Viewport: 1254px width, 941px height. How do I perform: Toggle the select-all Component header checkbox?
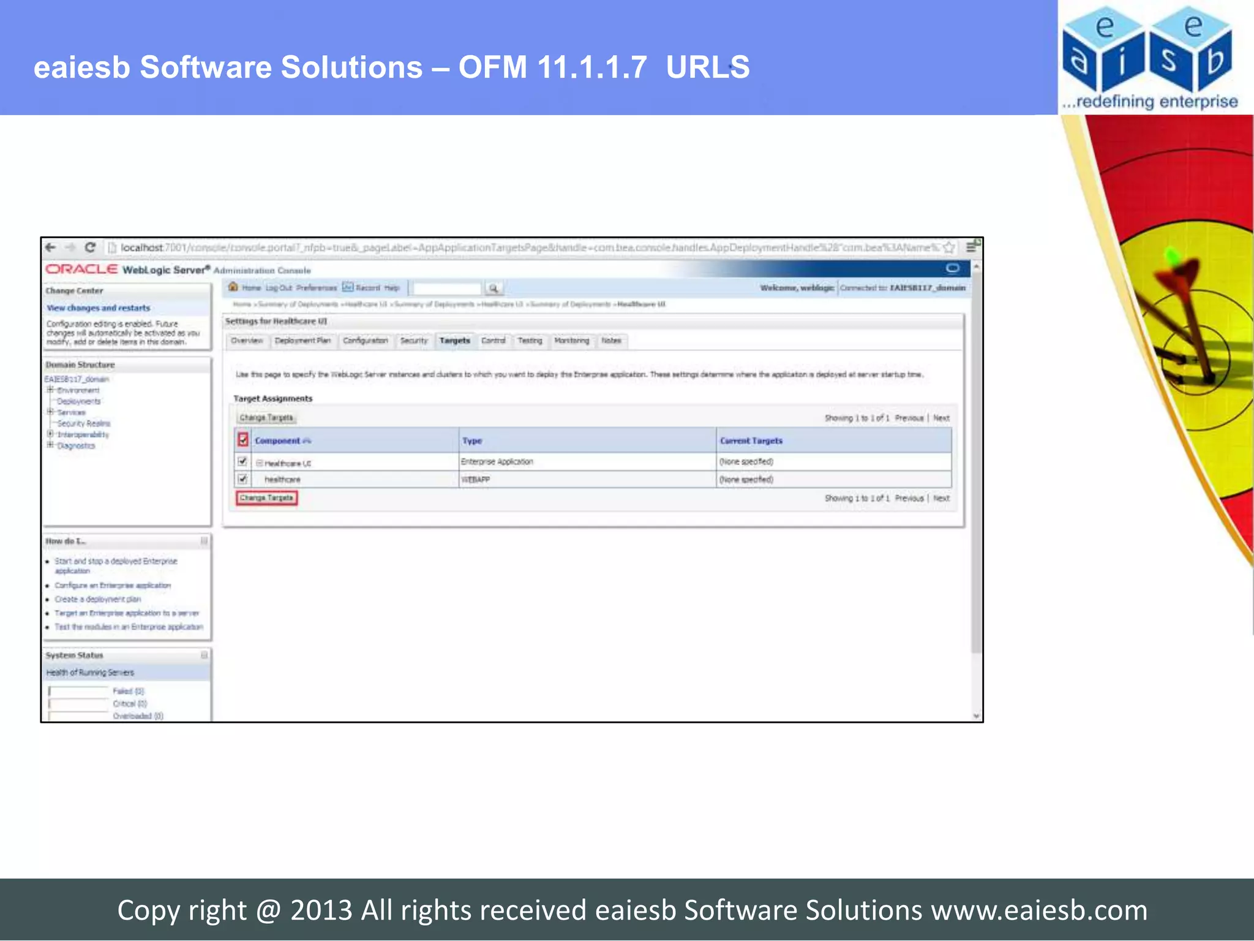[243, 440]
